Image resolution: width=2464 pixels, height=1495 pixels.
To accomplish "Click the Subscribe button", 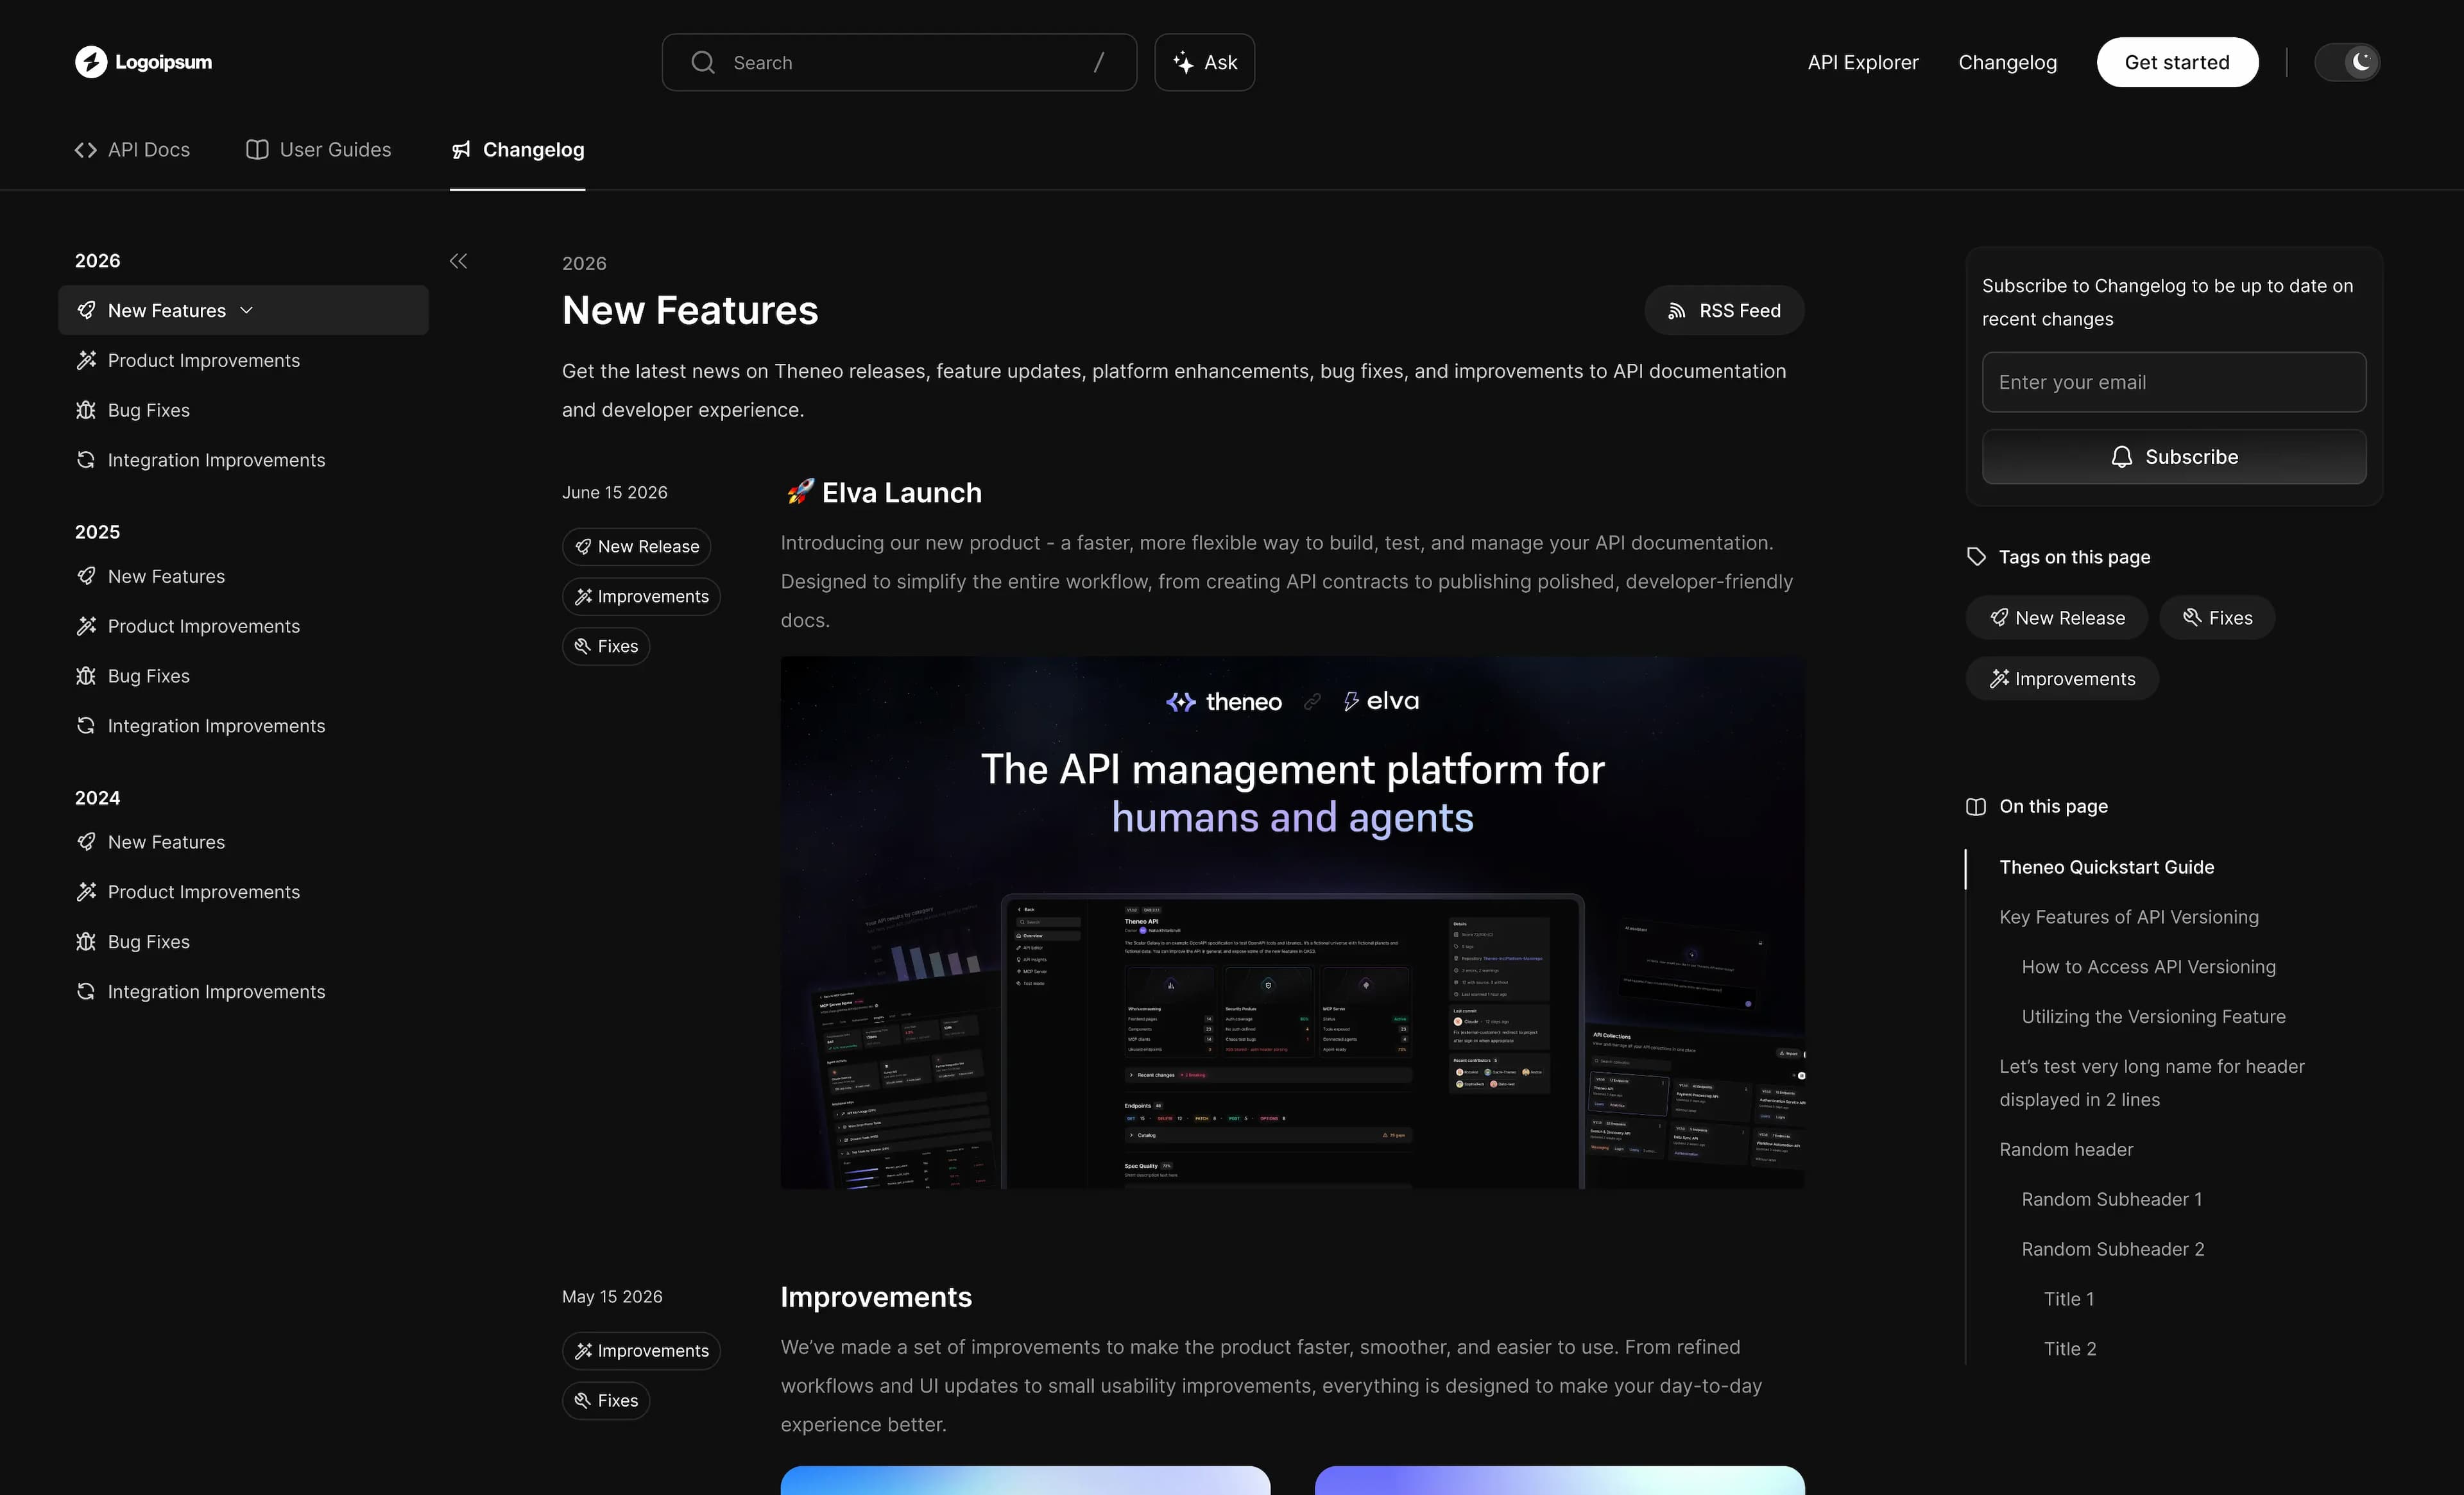I will click(x=2174, y=457).
